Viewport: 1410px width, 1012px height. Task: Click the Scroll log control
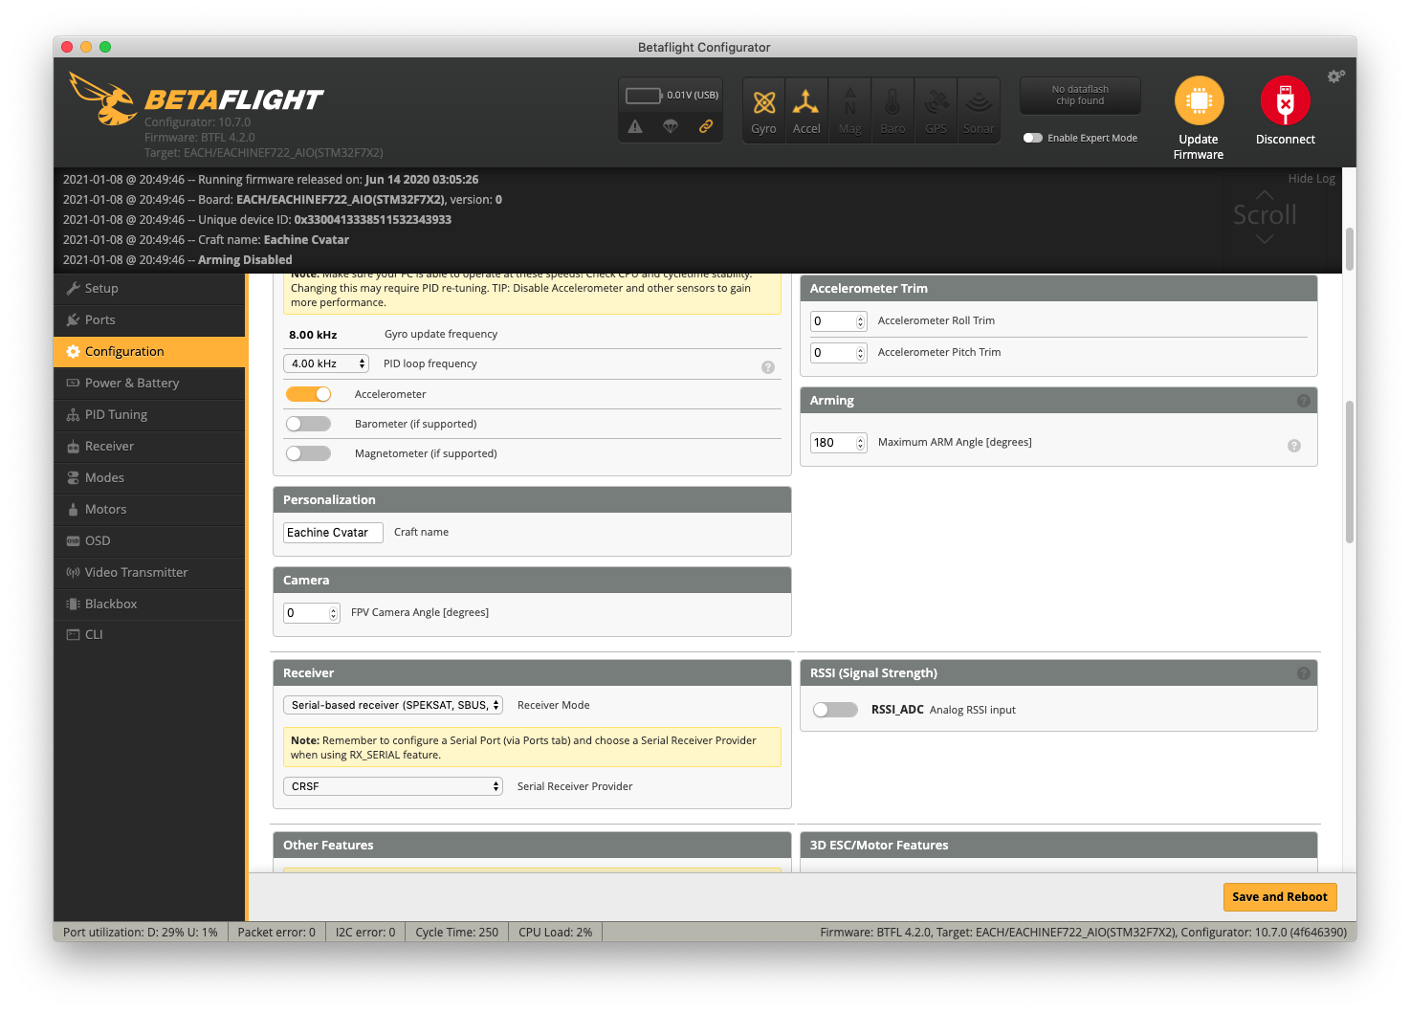click(x=1265, y=216)
